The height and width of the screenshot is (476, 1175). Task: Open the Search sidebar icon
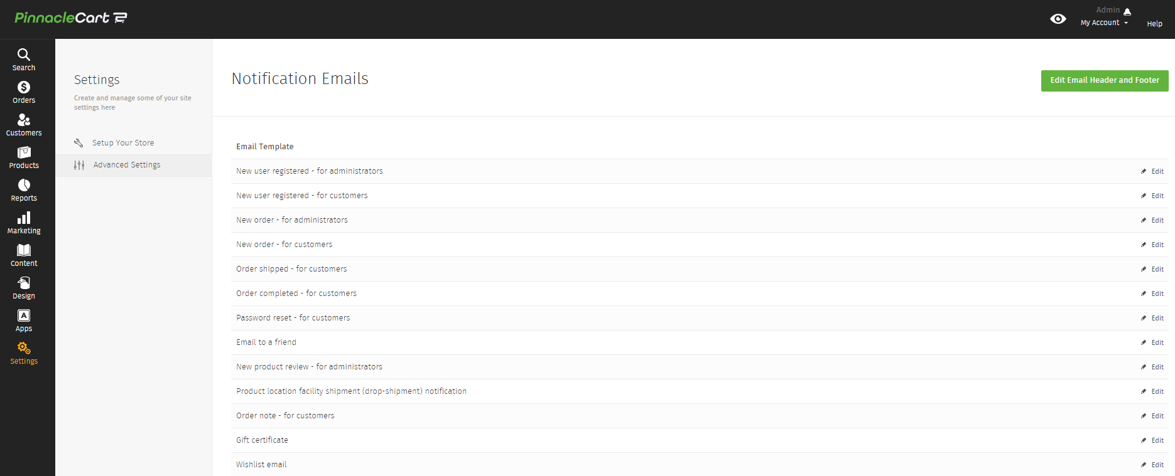[x=24, y=60]
